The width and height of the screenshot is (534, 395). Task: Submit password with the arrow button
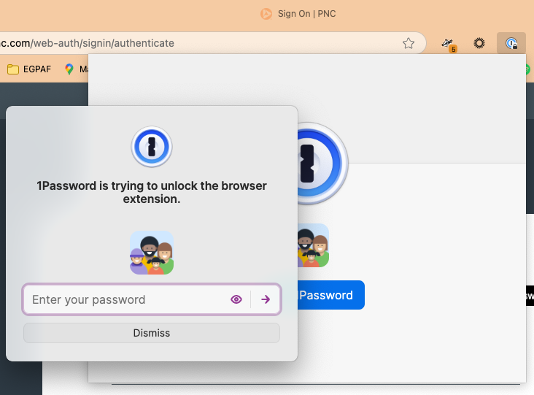pyautogui.click(x=266, y=299)
